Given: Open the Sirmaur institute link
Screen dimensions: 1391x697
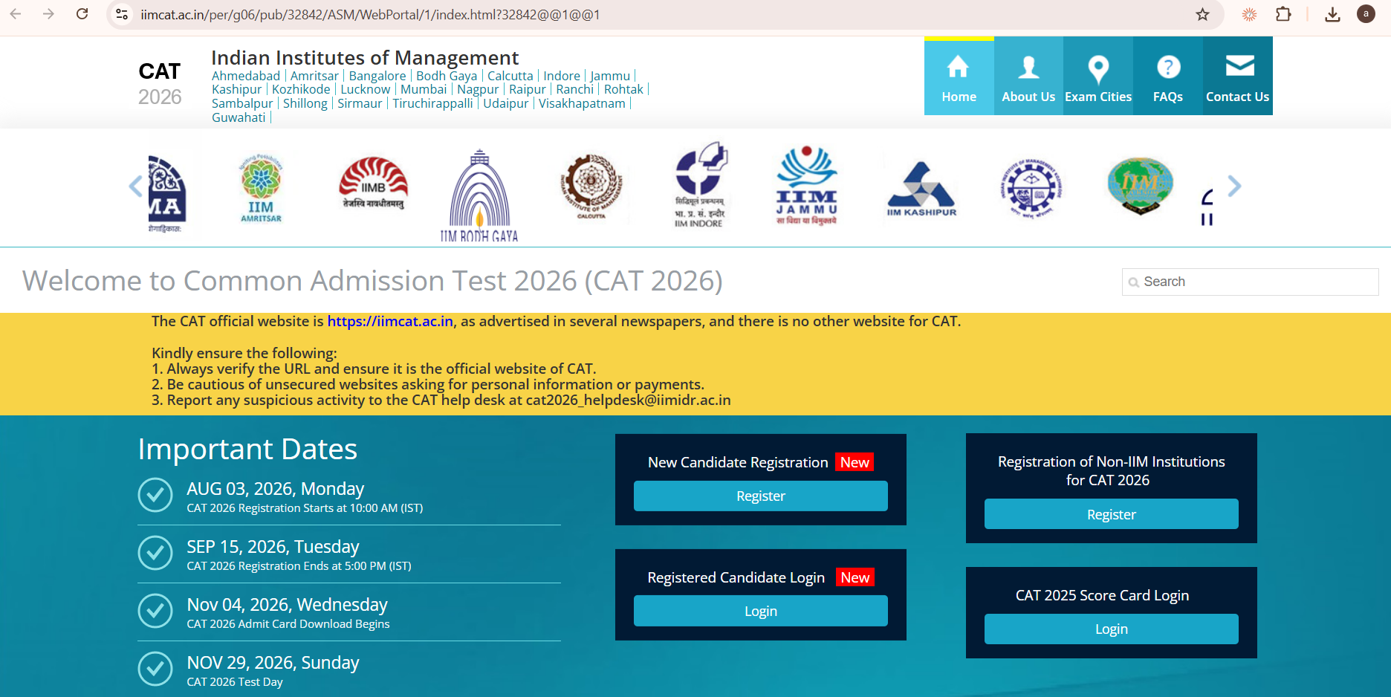Looking at the screenshot, I should coord(360,103).
